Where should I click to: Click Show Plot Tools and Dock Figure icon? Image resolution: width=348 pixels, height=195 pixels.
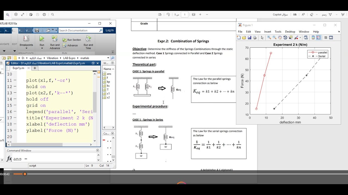(331, 38)
